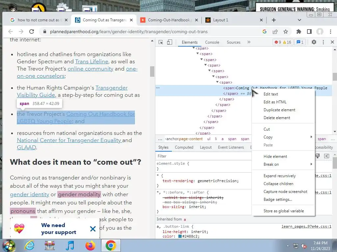The image size is (337, 252).
Task: Open the 1 issue message badge
Action: tap(300, 42)
